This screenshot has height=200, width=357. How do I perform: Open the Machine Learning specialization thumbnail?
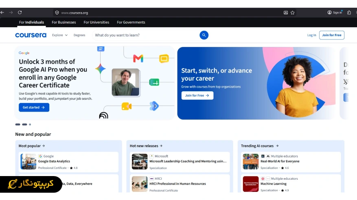pyautogui.click(x=251, y=184)
